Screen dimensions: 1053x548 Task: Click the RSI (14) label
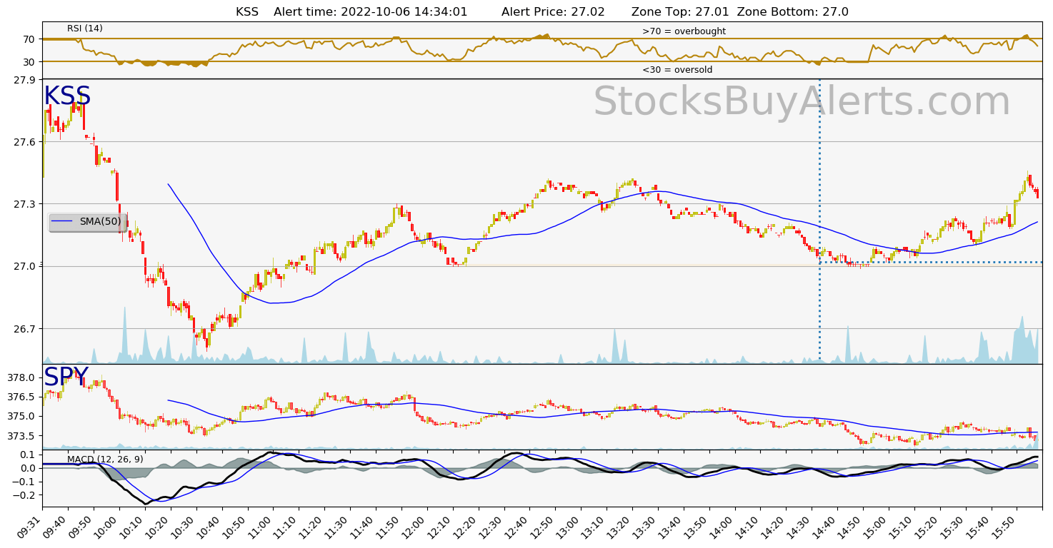[x=85, y=29]
